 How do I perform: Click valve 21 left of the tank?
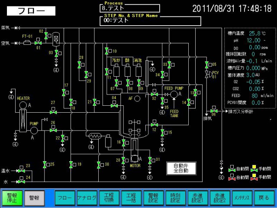[x=96, y=102]
